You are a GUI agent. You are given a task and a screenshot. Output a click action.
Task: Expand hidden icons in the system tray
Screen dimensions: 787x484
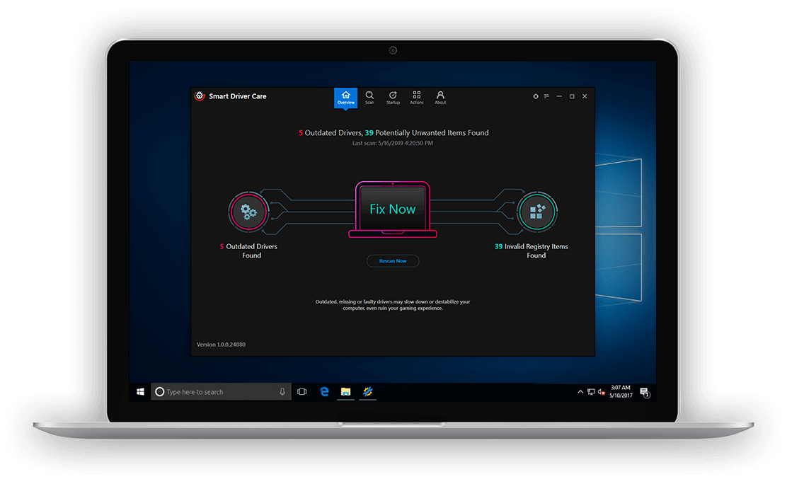580,391
